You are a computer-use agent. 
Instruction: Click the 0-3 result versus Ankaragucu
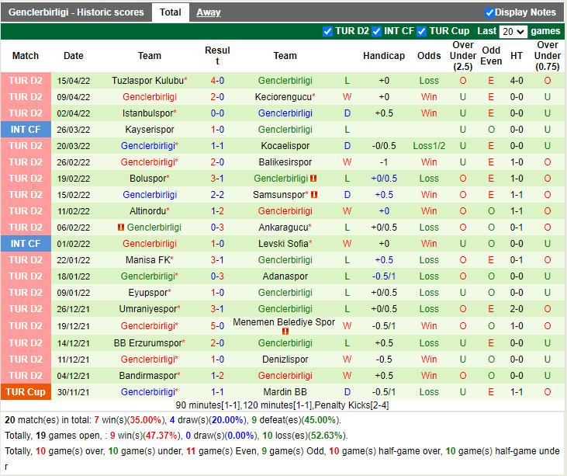point(217,228)
